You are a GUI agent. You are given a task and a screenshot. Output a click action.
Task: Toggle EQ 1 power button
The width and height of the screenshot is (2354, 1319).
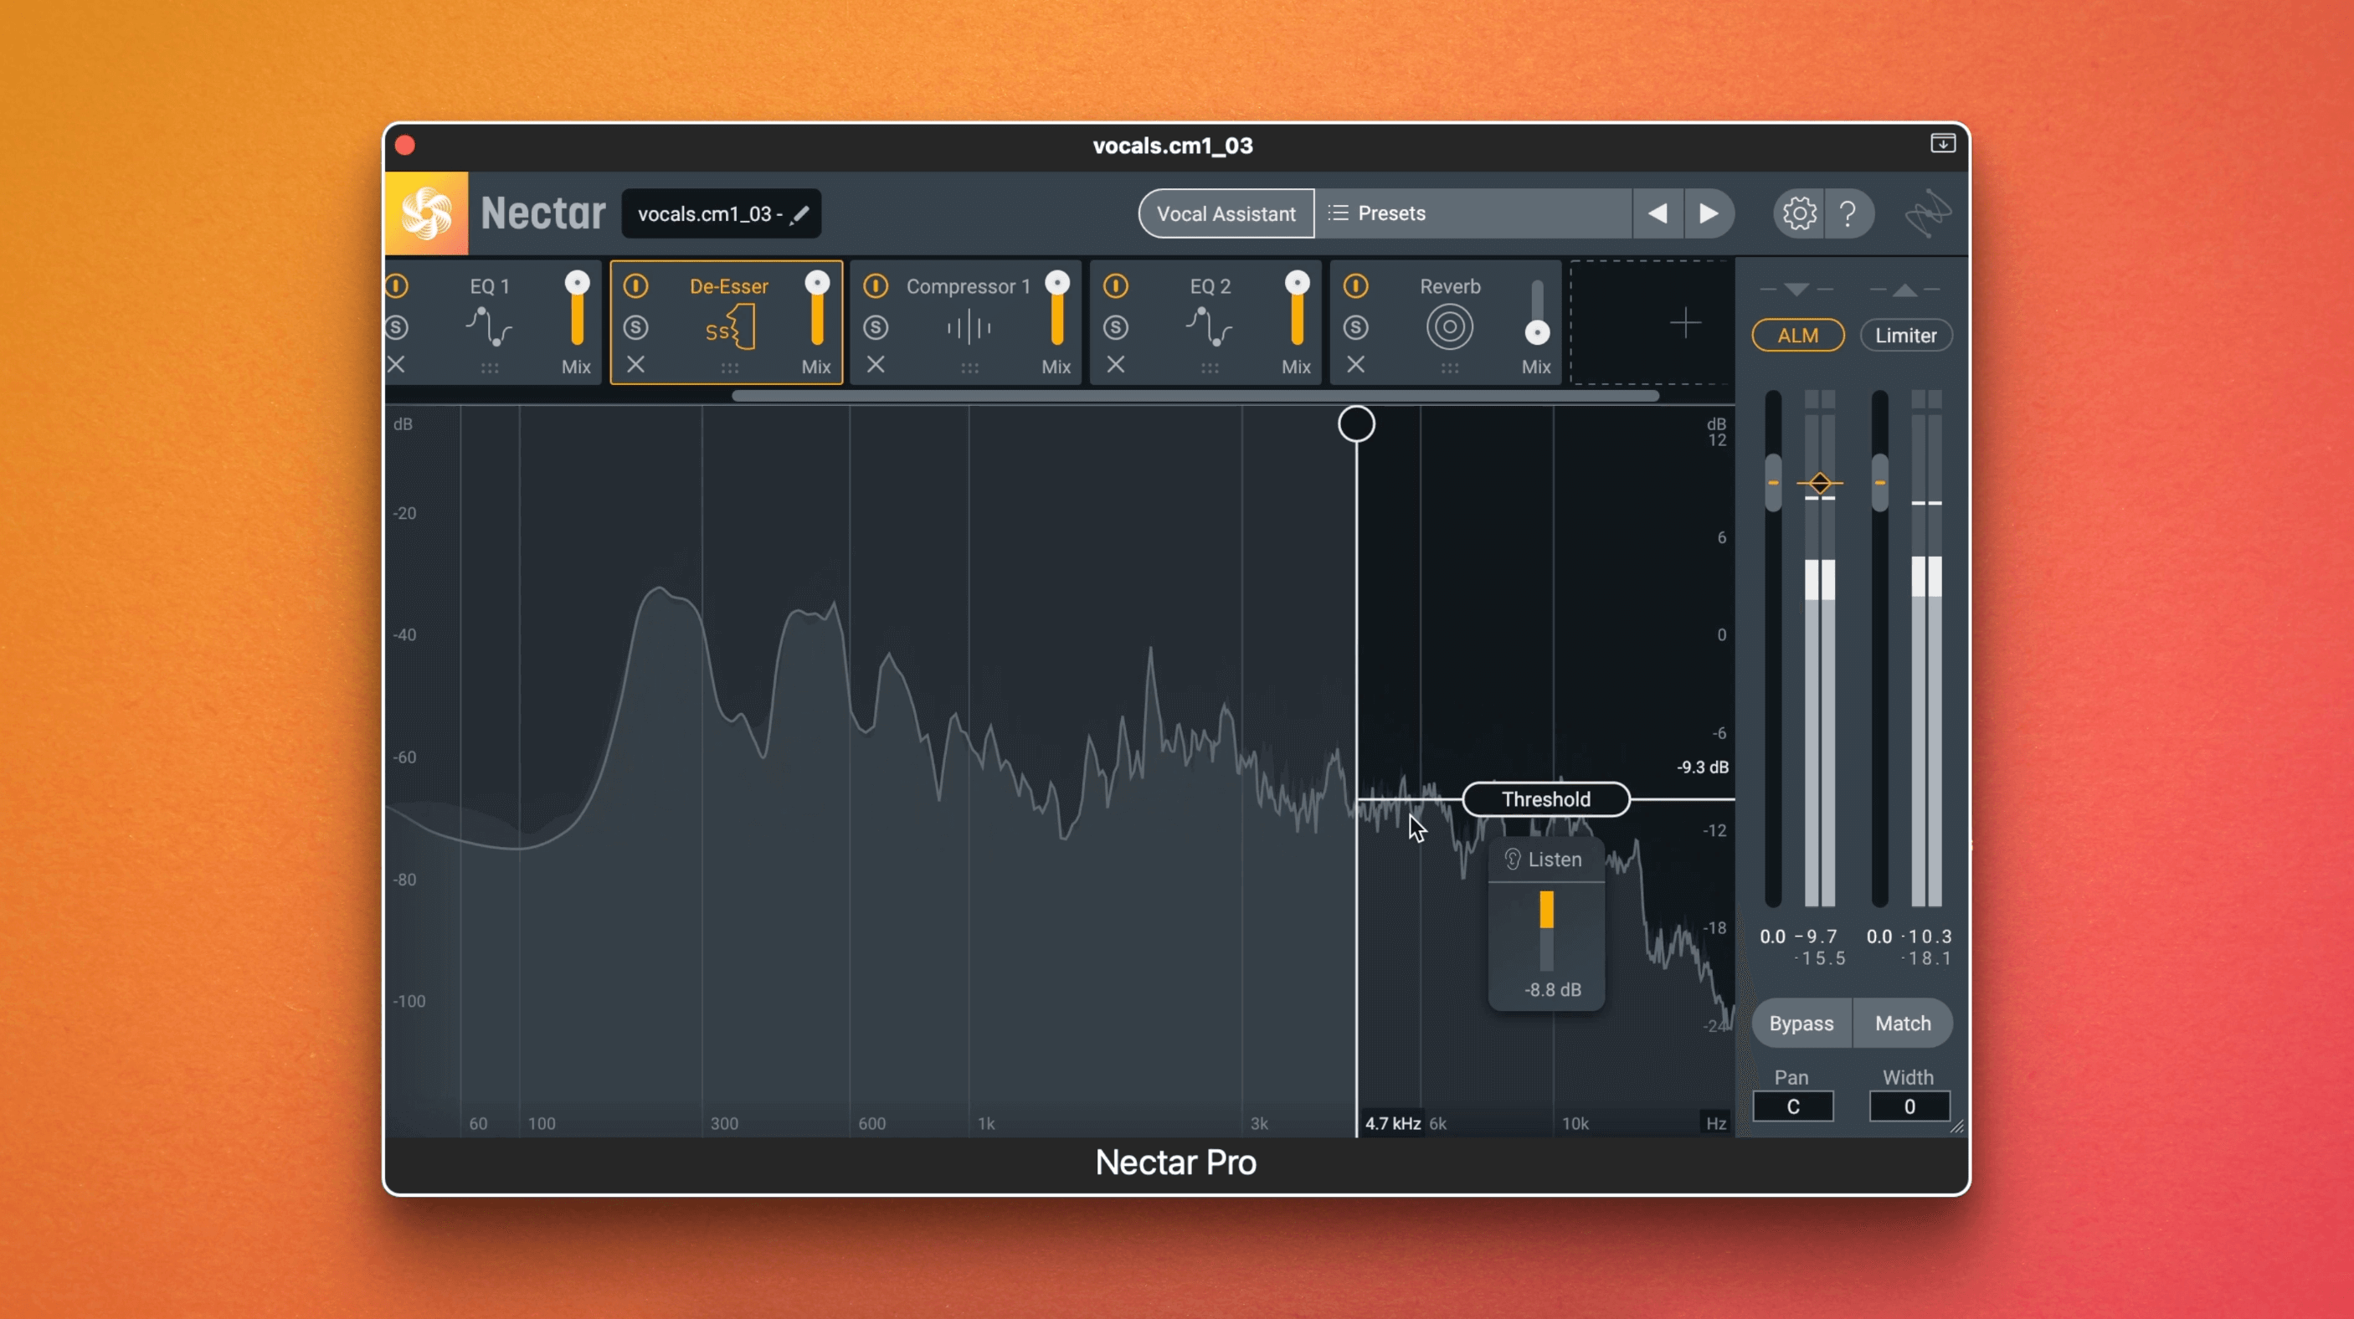coord(397,286)
